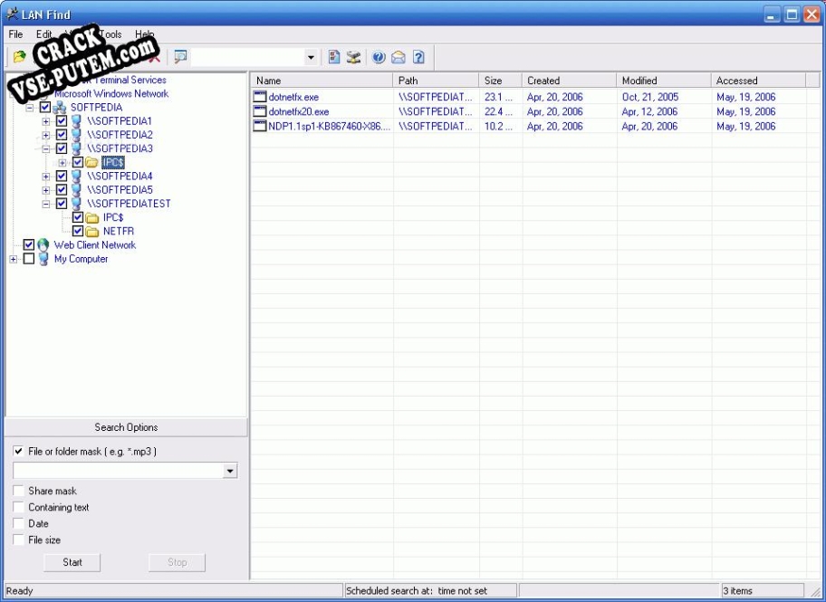Click into the toolbar search text field
The width and height of the screenshot is (826, 602).
(x=247, y=57)
